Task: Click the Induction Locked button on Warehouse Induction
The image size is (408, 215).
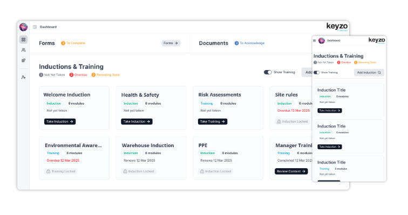Action: 139,171
